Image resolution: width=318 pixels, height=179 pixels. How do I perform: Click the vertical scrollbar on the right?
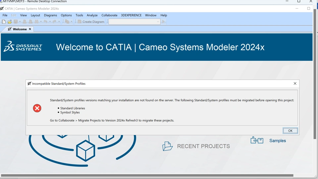[x=315, y=74]
